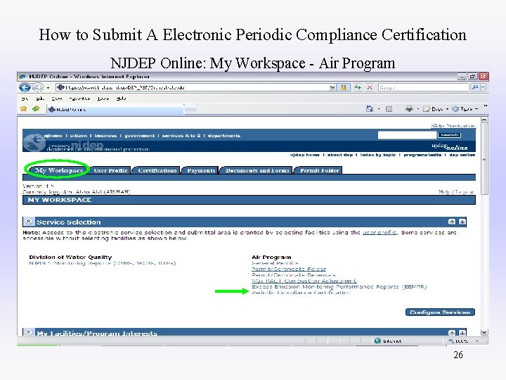Click the njdep home link
This screenshot has width=506, height=380.
[x=304, y=155]
